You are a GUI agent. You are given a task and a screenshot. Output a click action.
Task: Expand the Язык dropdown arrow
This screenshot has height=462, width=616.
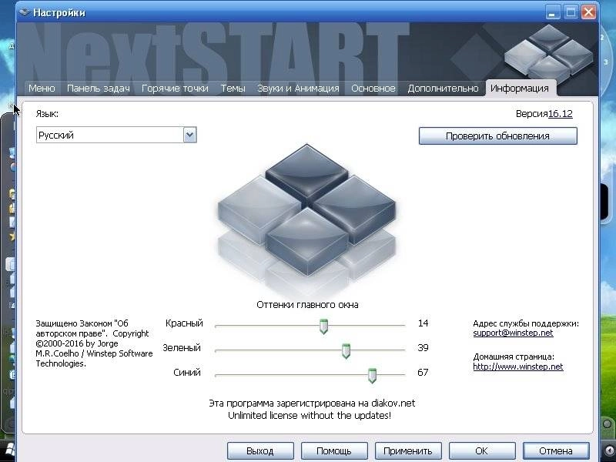189,136
